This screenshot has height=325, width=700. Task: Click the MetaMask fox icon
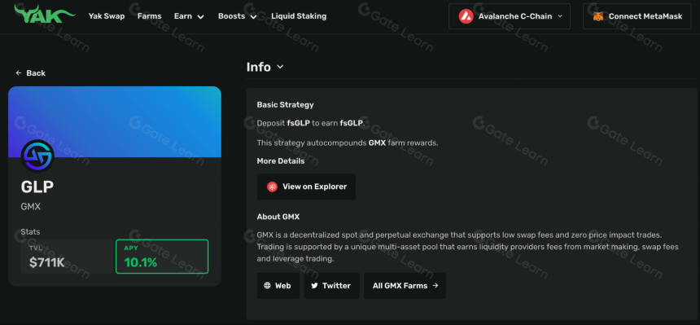[x=597, y=16]
